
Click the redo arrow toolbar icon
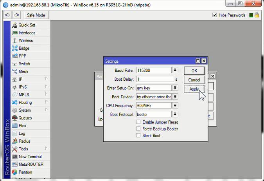(16, 15)
